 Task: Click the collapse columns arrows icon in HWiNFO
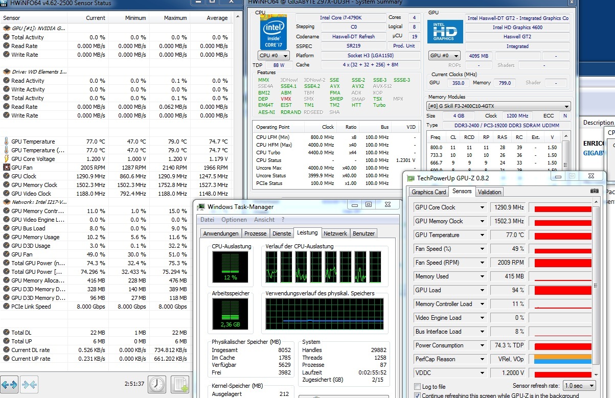[x=29, y=385]
